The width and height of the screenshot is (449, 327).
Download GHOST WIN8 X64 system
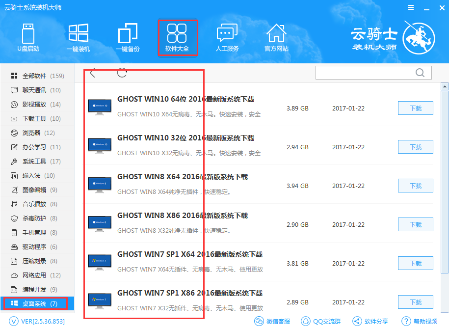(416, 186)
